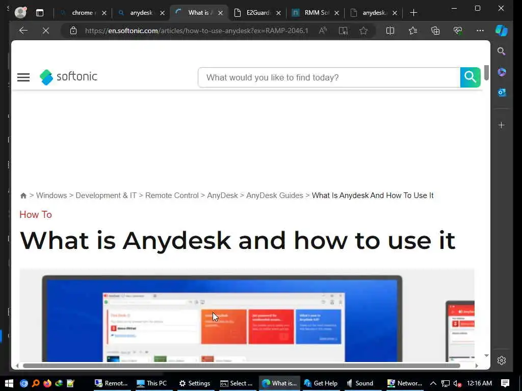Open Remote Control breadcrumb link
Screen dimensions: 522x391
[x=172, y=195]
